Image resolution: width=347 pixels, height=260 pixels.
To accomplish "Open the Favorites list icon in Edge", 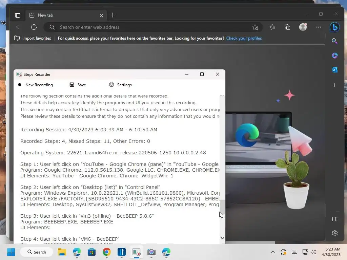I will 272,27.
